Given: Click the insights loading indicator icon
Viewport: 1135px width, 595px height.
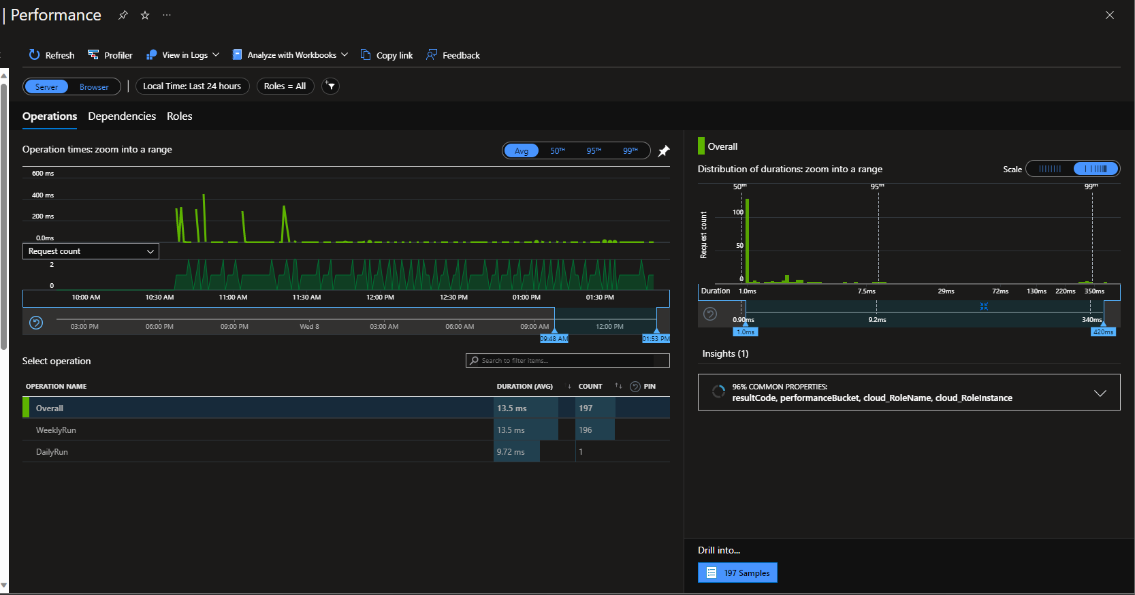Looking at the screenshot, I should pyautogui.click(x=718, y=391).
